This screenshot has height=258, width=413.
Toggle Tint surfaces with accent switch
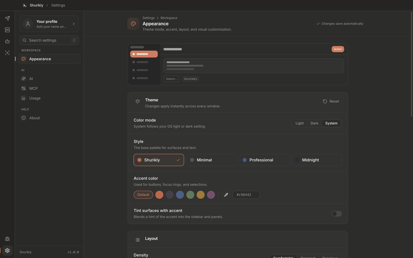coord(337,214)
